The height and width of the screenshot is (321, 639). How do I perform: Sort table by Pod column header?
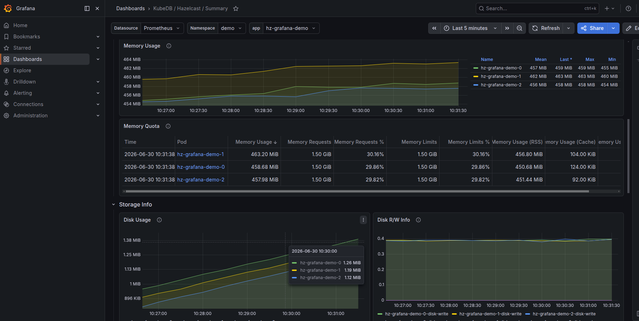click(x=182, y=142)
